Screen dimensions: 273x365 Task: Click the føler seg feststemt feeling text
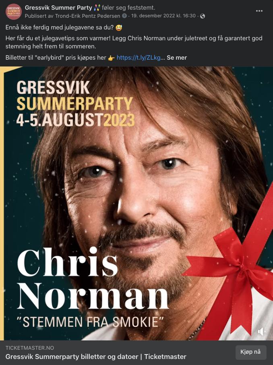[x=128, y=8]
